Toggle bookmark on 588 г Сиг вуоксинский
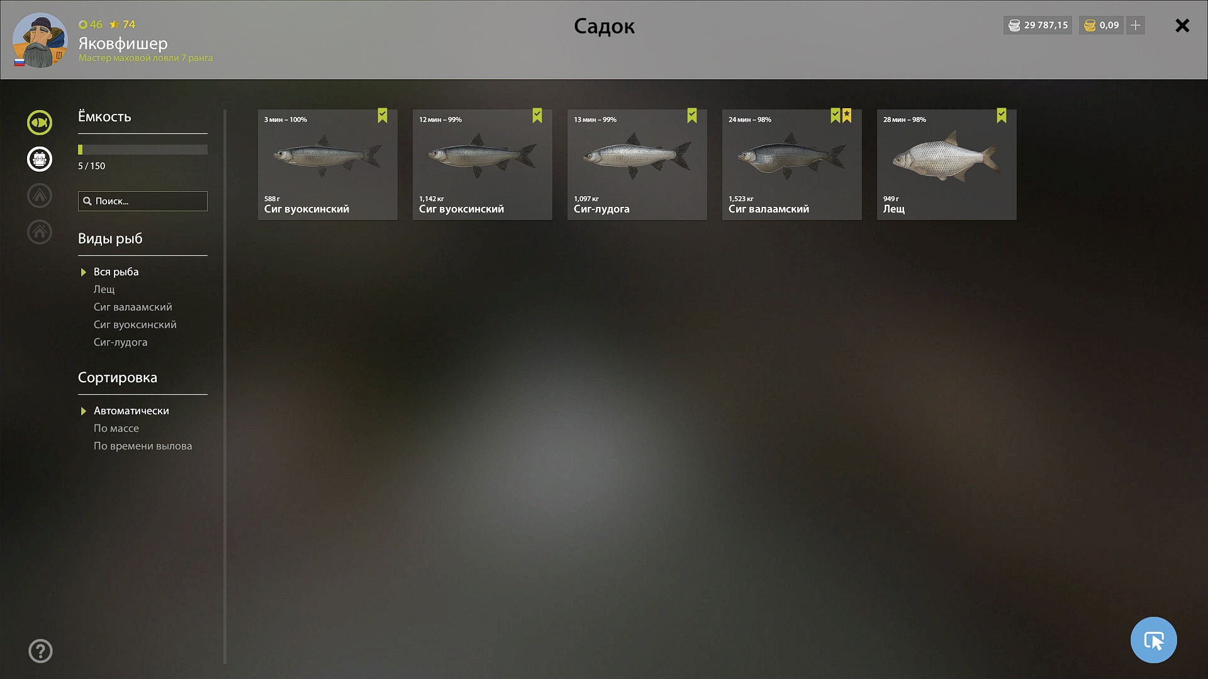 pos(383,116)
